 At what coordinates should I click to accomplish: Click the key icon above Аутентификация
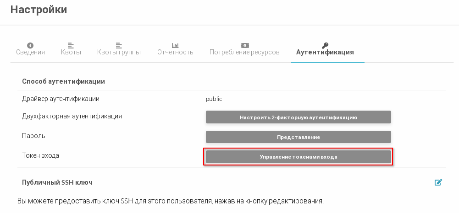coord(325,45)
